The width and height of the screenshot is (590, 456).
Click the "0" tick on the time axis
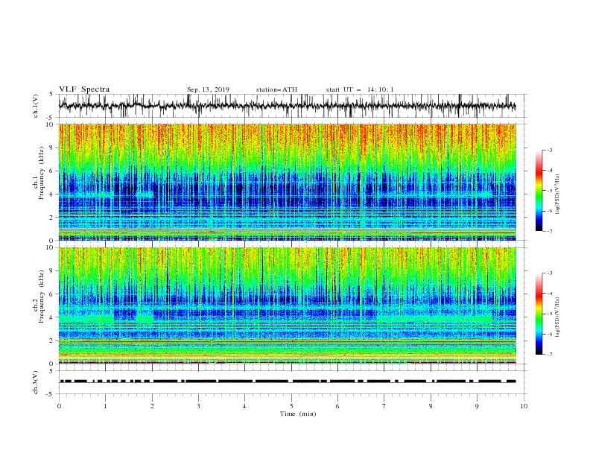(59, 406)
